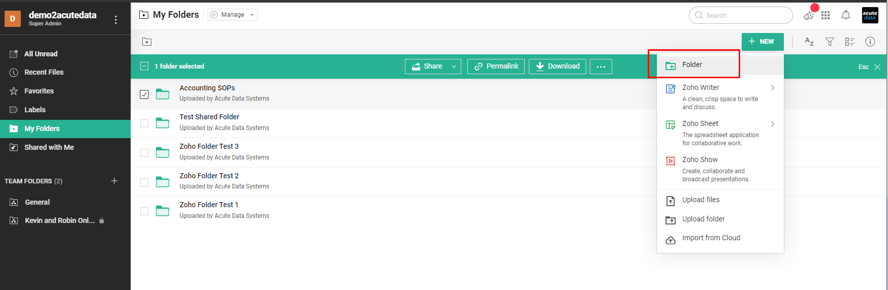Click the Zoho Folder Test 3 icon
Viewport: 888px width, 290px height.
[x=163, y=152]
